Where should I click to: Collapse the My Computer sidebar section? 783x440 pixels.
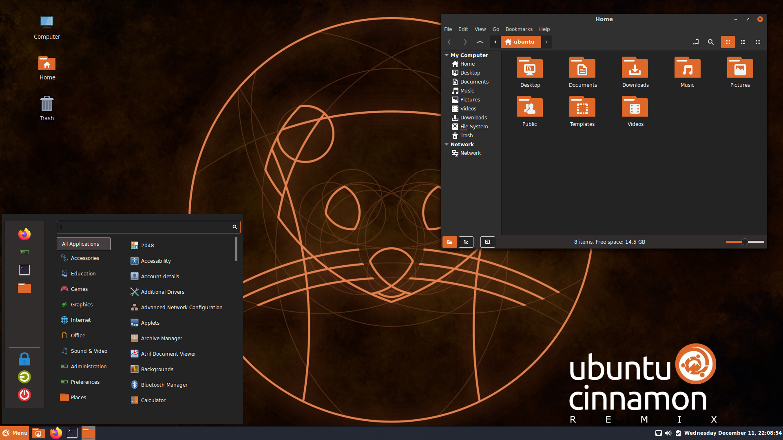tap(447, 55)
